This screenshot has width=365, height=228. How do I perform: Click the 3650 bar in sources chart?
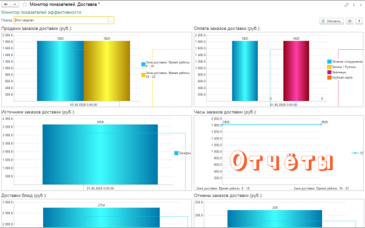(x=100, y=154)
